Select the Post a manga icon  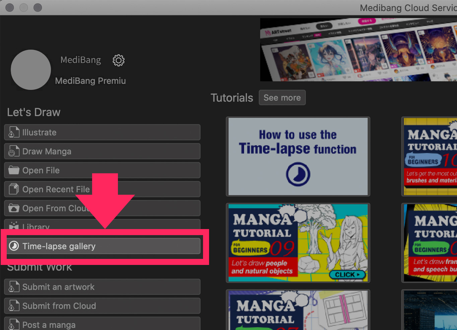pyautogui.click(x=13, y=324)
